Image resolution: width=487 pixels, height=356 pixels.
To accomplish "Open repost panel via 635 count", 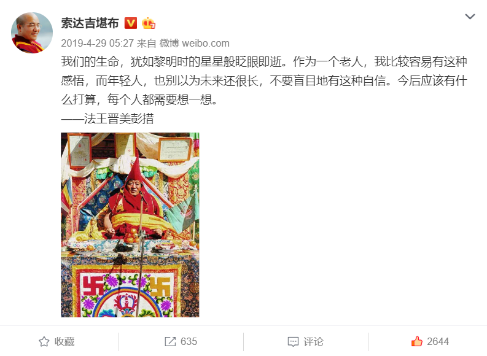I will point(189,342).
